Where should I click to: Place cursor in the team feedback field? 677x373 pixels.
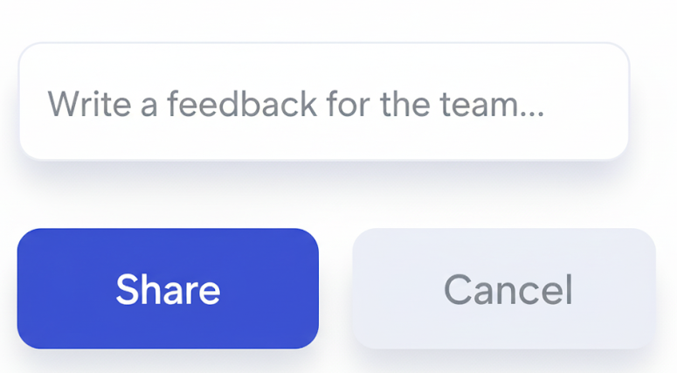323,102
